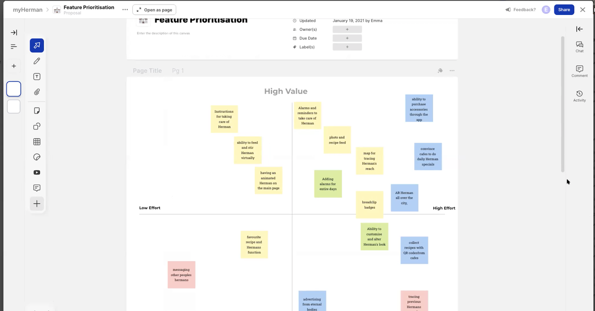
Task: Select the arrow pointer tool
Action: (x=37, y=45)
